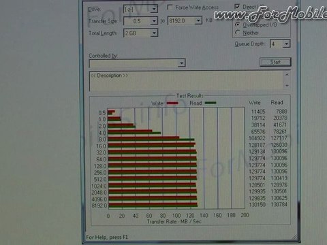The image size is (327, 245).
Task: Click the Read value 130625
Action: coord(279,198)
